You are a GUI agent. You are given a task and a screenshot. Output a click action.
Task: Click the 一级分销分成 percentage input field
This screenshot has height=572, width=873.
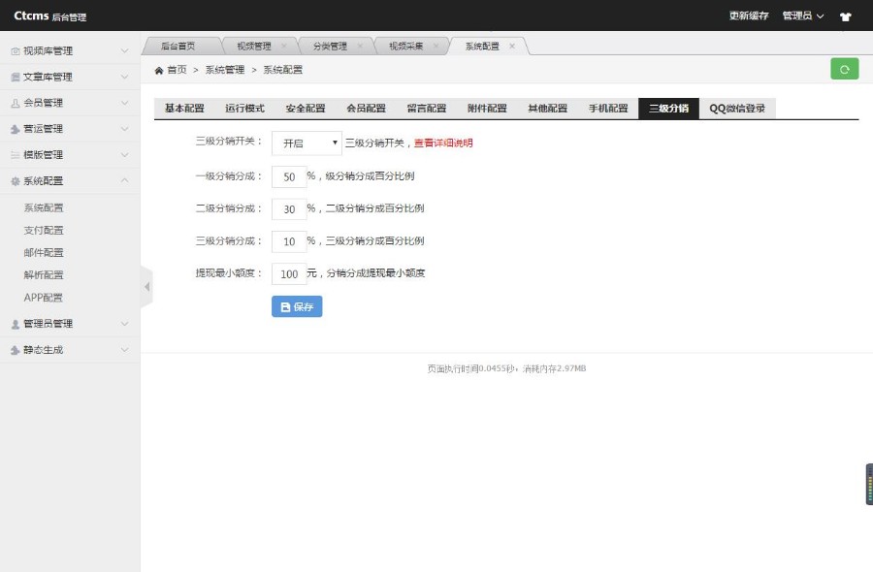coord(288,175)
